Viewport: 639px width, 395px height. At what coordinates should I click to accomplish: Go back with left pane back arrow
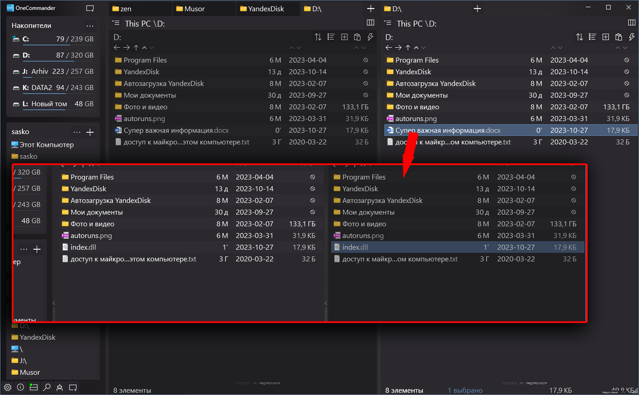tap(117, 47)
